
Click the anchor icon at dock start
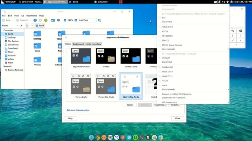click(x=91, y=137)
